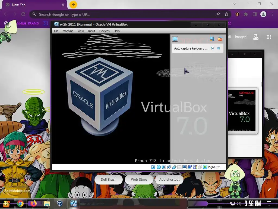Switch to the wi2k VM taskbar icon

pos(73,204)
